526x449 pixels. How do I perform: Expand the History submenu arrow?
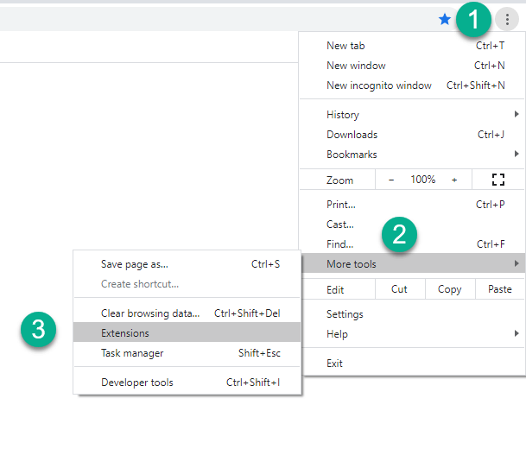516,114
